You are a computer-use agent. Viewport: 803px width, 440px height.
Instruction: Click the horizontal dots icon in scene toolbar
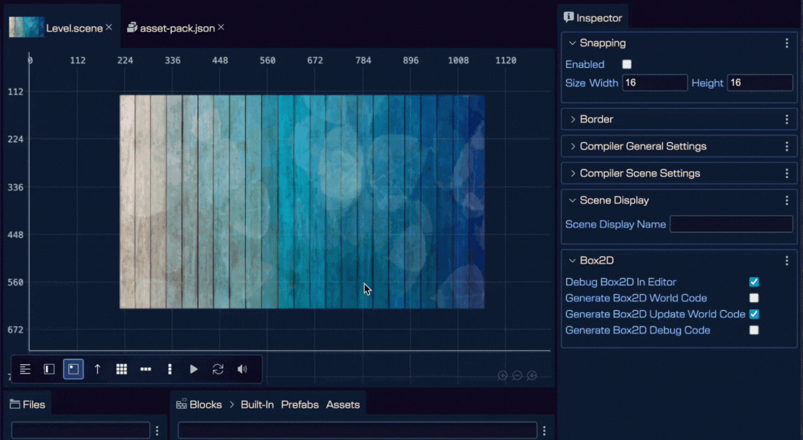click(145, 369)
